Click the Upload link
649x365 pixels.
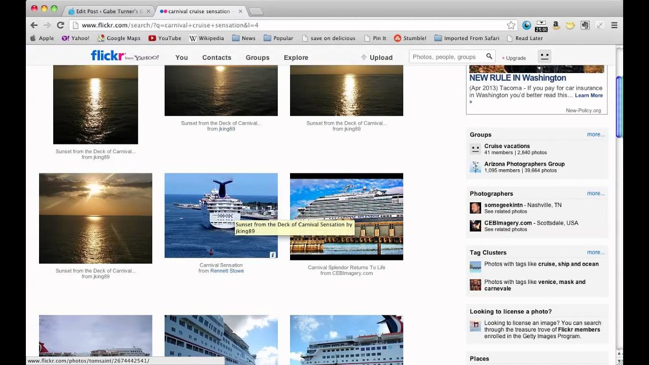click(x=381, y=57)
